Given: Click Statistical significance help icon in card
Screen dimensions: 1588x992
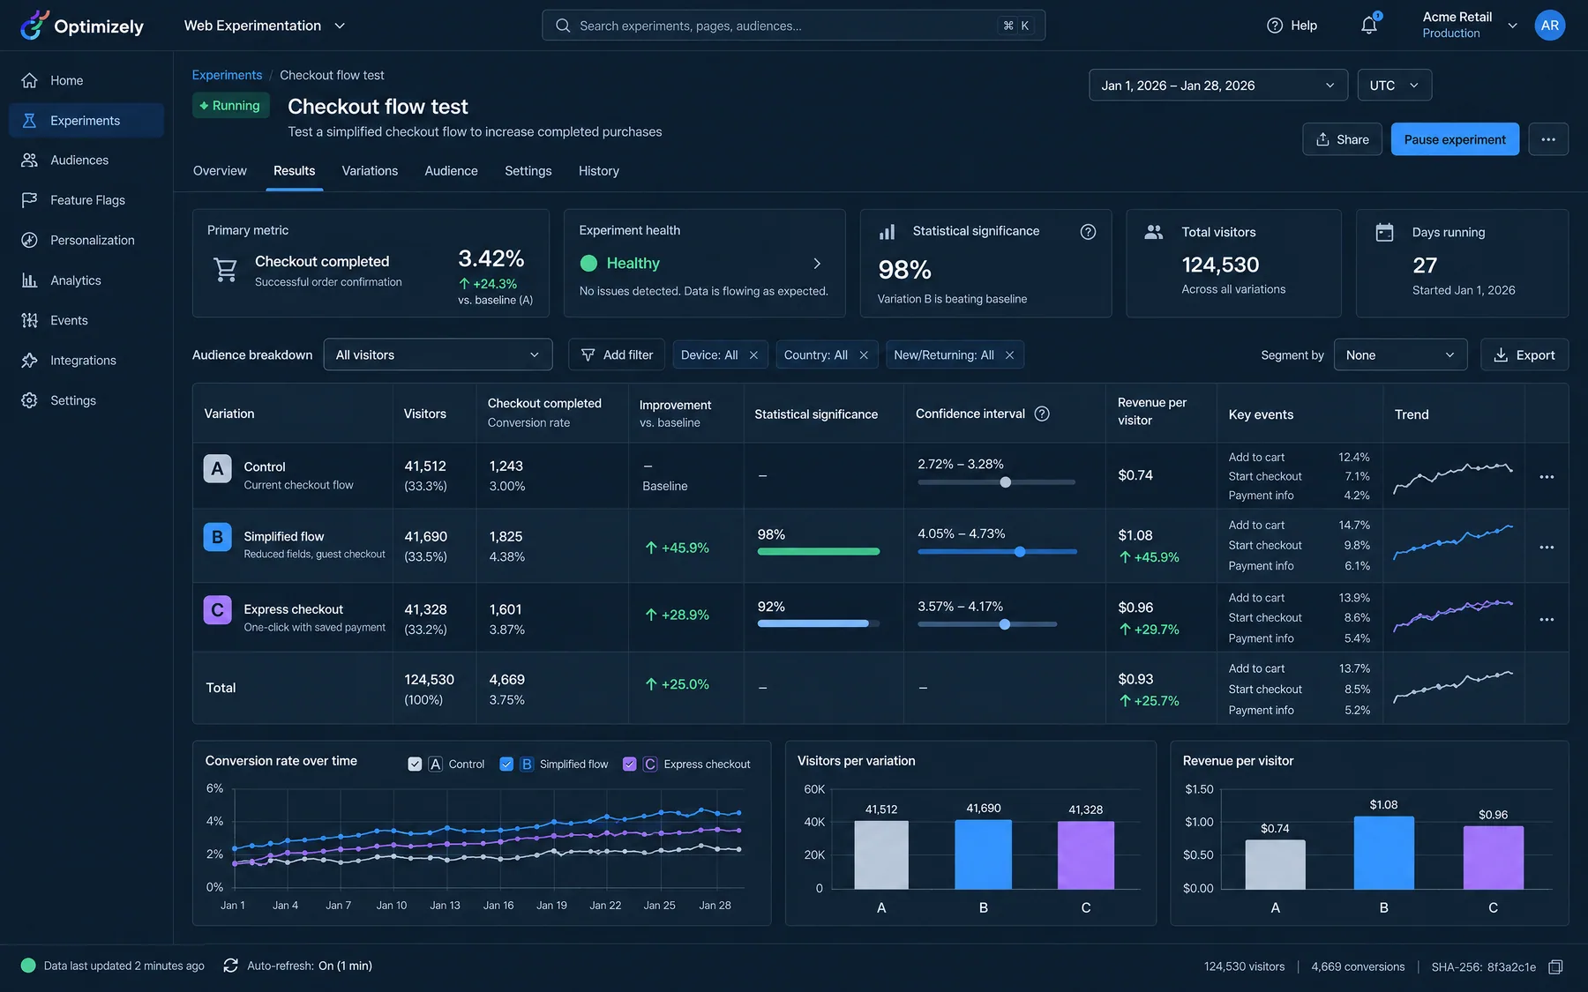Looking at the screenshot, I should point(1088,232).
